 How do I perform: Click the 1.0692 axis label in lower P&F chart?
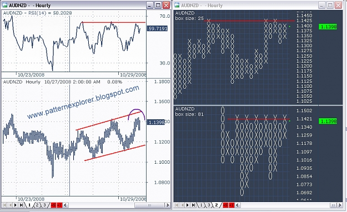coord(304,193)
